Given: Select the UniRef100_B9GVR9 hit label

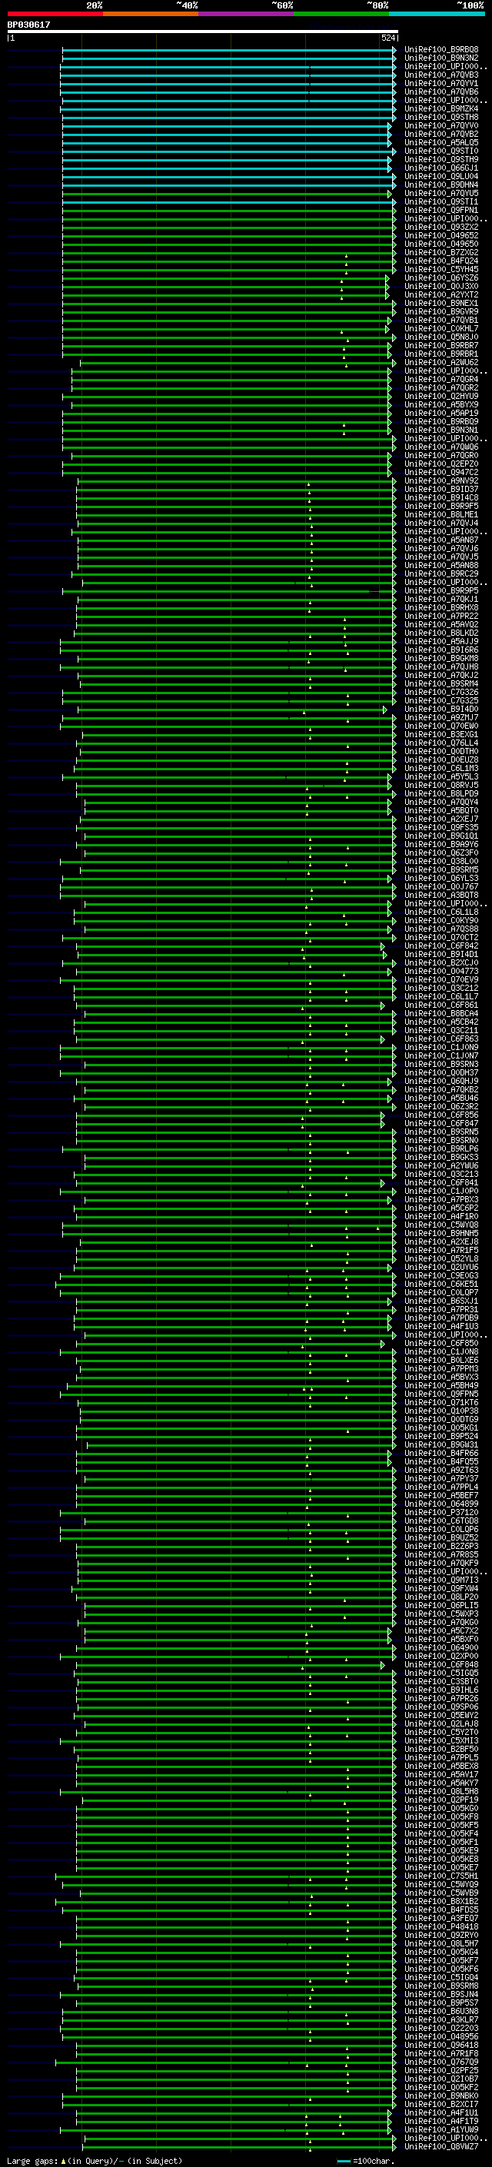Looking at the screenshot, I should click(x=441, y=312).
